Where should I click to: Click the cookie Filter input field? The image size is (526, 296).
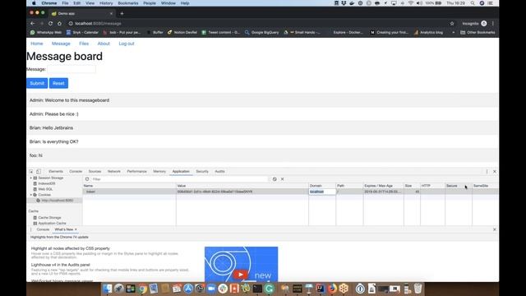click(179, 179)
